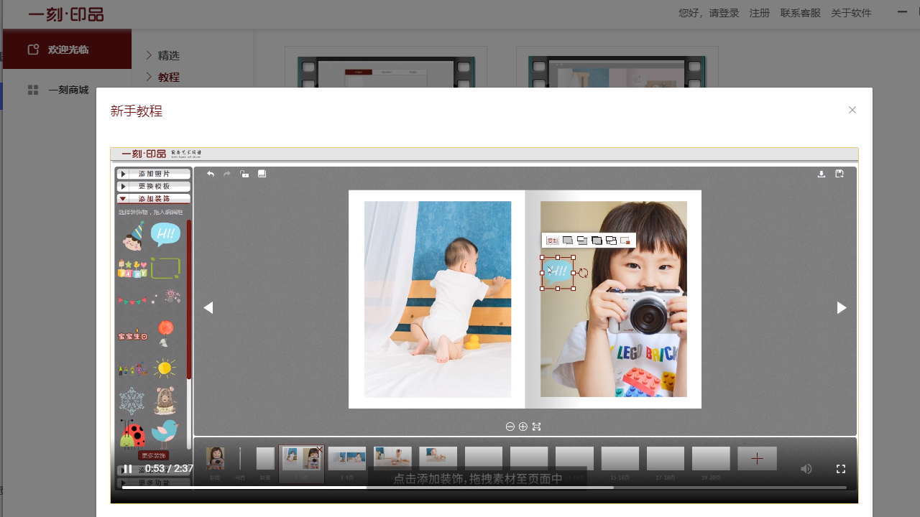Expand the 精选 category chevron

149,55
